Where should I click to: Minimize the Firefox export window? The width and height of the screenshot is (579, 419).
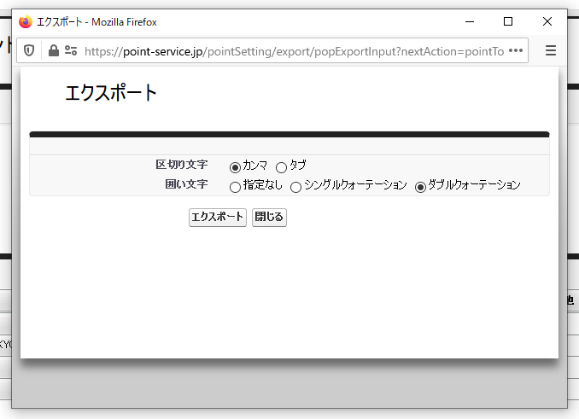pos(469,22)
